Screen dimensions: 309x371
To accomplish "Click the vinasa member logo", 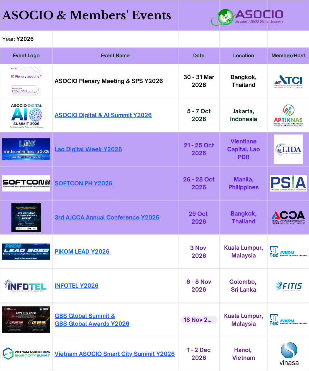I will click(x=289, y=354).
